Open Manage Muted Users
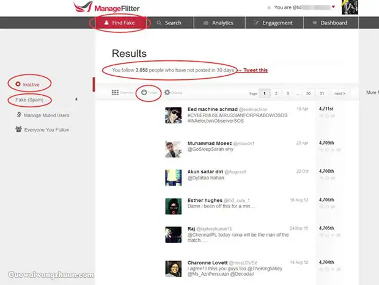Image resolution: width=379 pixels, height=285 pixels. coord(43,115)
